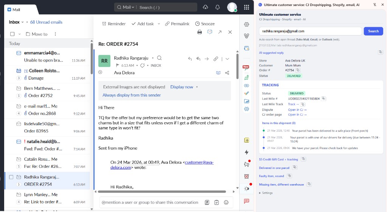Click the top mail Search field
Image resolution: width=387 pixels, height=212 pixels.
pos(167,8)
